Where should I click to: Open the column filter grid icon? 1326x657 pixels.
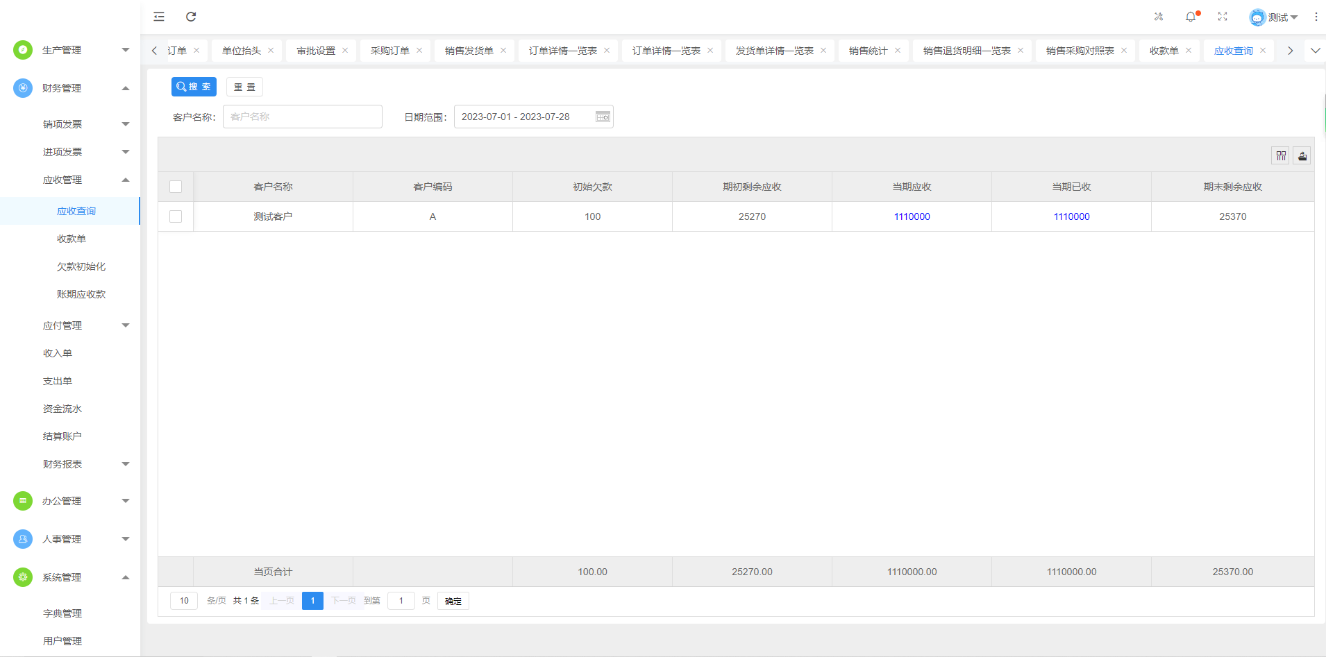click(x=1281, y=156)
